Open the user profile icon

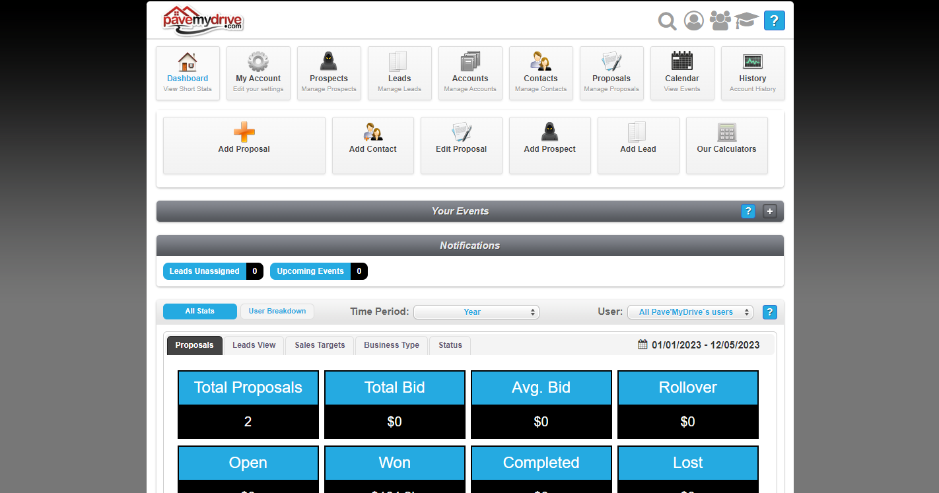[x=693, y=21]
